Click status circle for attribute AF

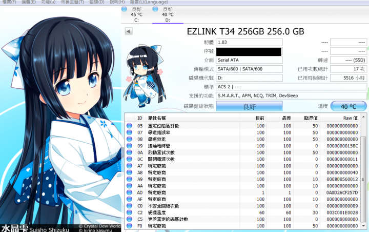(129, 199)
